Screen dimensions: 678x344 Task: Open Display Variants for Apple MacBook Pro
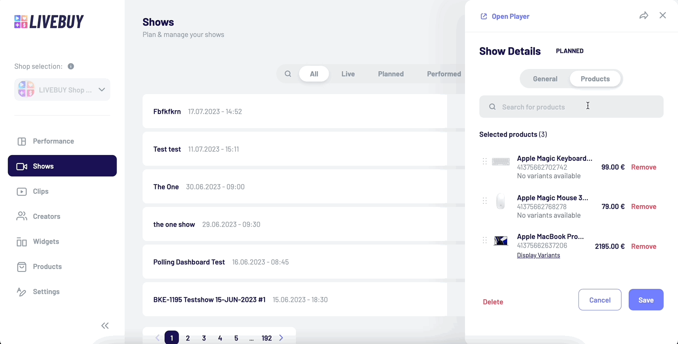point(539,255)
